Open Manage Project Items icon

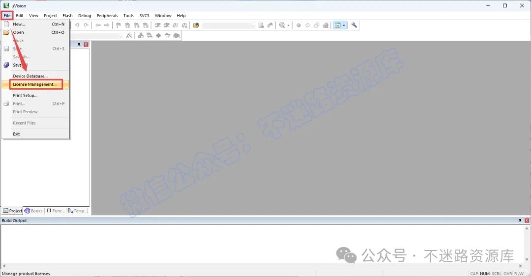click(x=141, y=36)
